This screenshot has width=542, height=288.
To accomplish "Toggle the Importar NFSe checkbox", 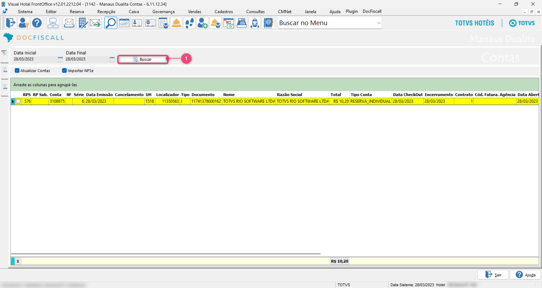I will point(64,71).
